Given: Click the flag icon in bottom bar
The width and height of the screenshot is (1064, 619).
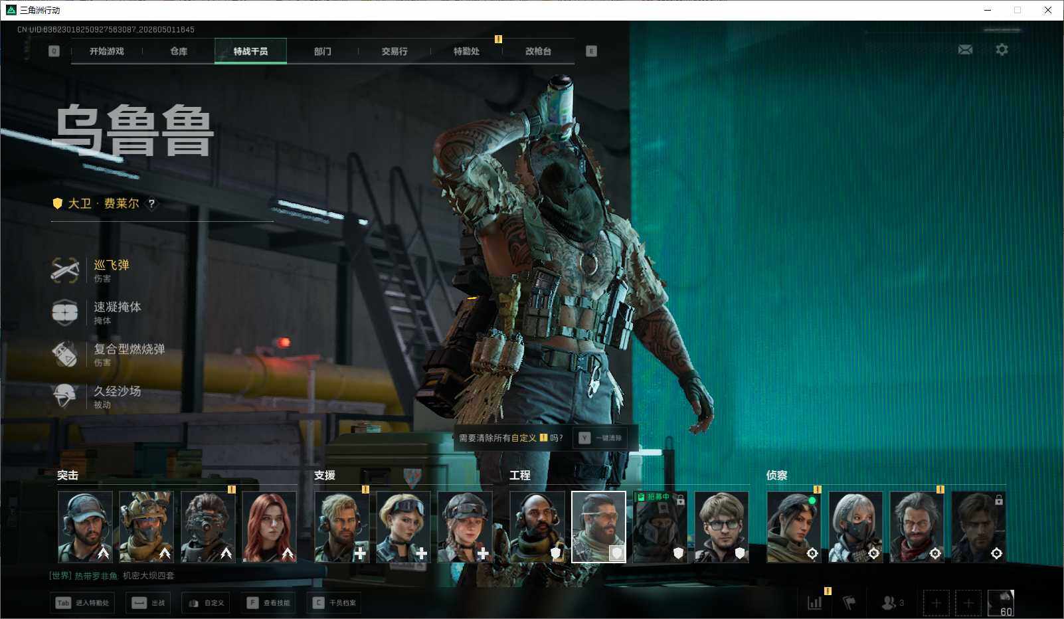Looking at the screenshot, I should 849,602.
